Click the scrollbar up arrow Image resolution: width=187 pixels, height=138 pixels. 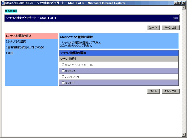tap(184, 8)
